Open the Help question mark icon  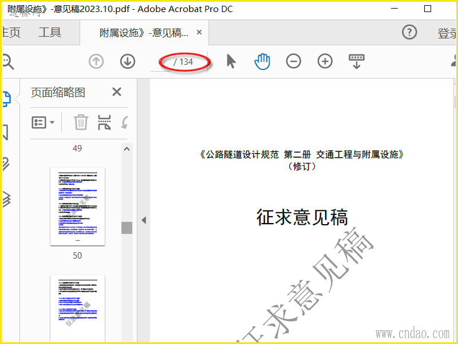(x=409, y=32)
